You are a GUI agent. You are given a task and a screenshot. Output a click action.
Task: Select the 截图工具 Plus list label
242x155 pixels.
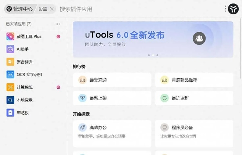click(29, 36)
